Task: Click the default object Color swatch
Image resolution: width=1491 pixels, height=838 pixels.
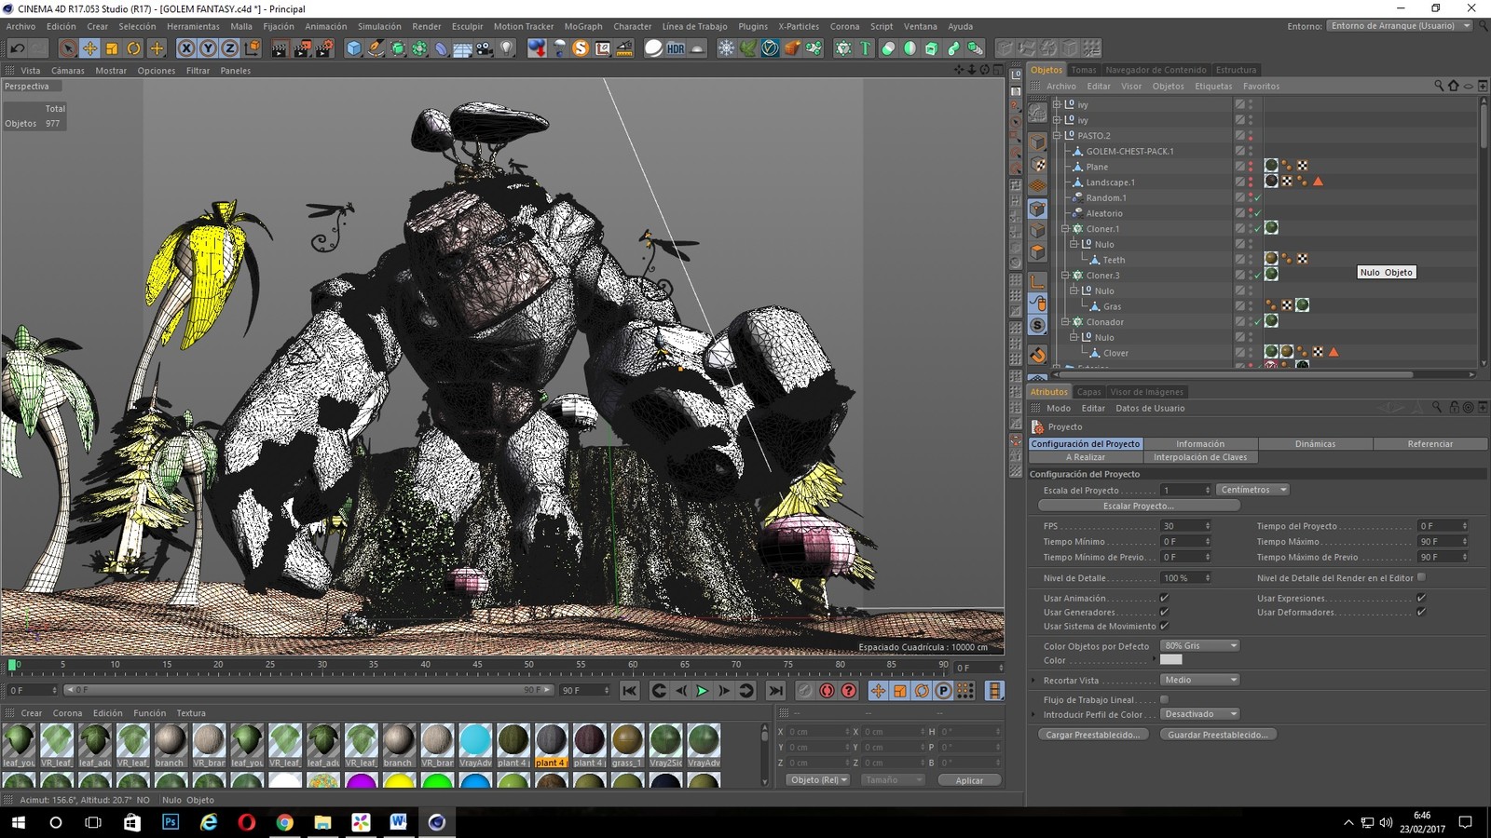Action: pyautogui.click(x=1171, y=660)
